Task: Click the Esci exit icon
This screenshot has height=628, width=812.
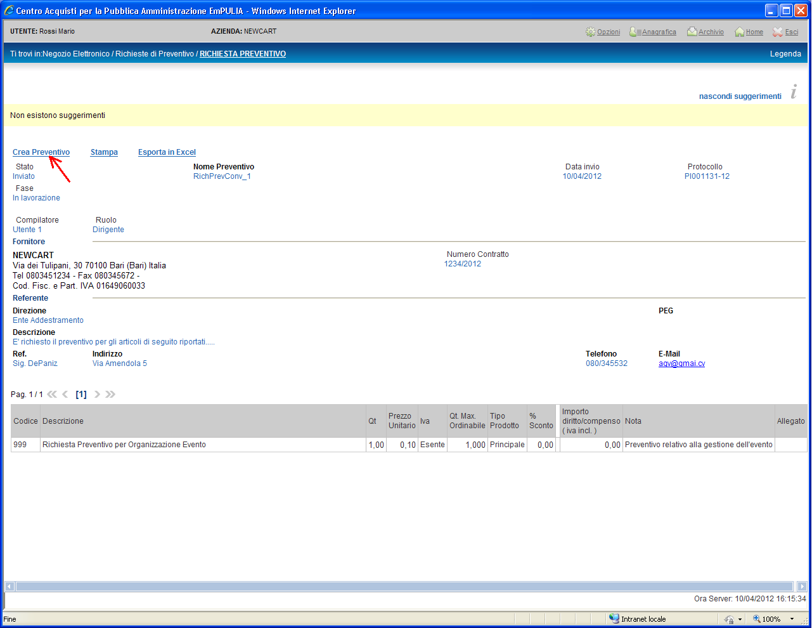Action: point(778,32)
